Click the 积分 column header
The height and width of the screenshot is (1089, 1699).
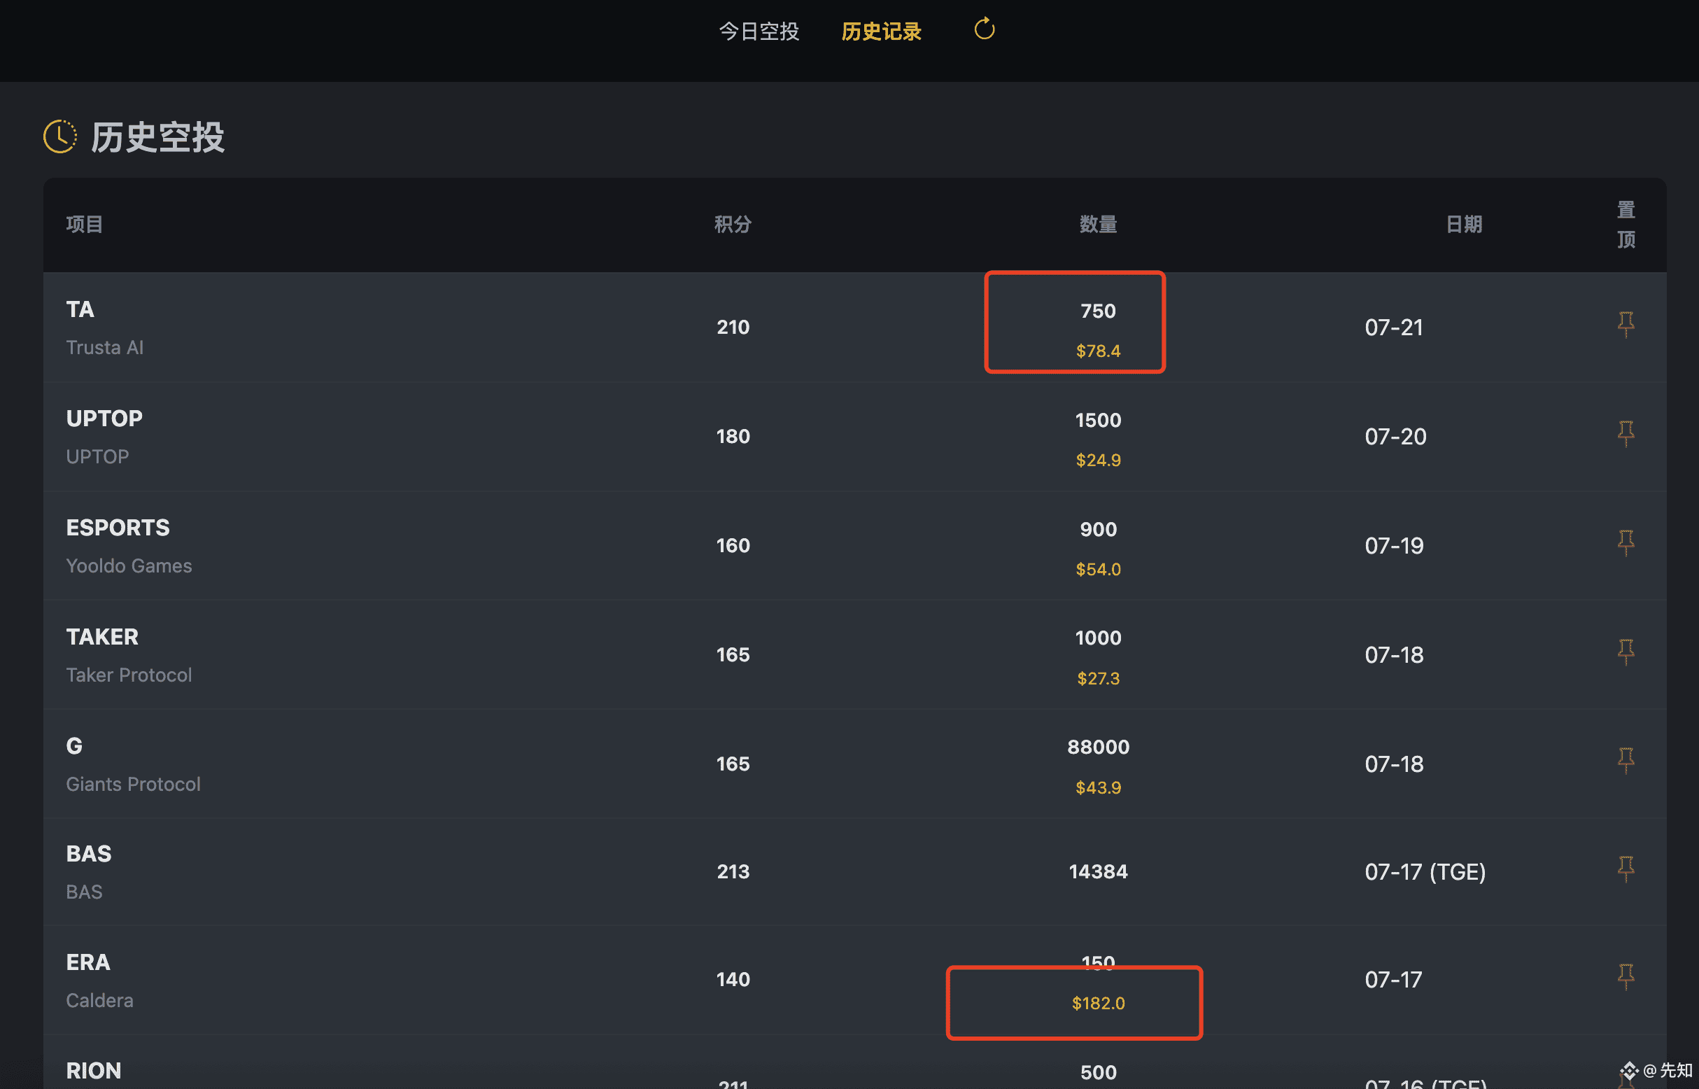tap(733, 224)
